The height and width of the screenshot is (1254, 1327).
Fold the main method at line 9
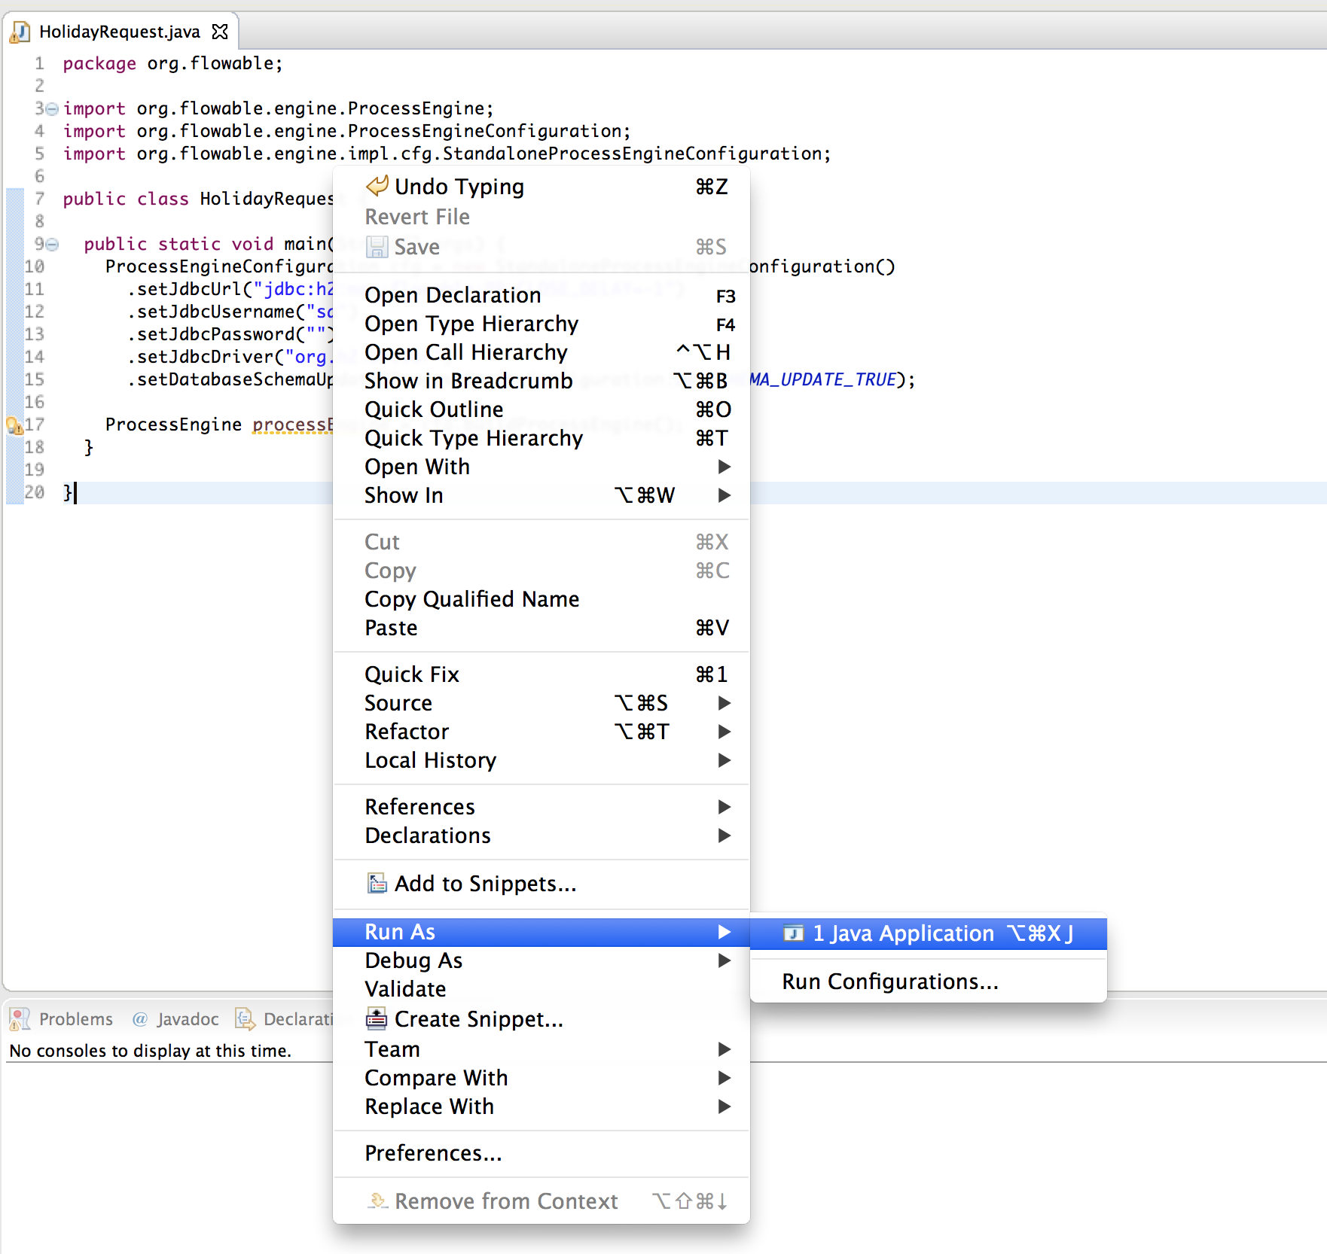click(x=52, y=245)
